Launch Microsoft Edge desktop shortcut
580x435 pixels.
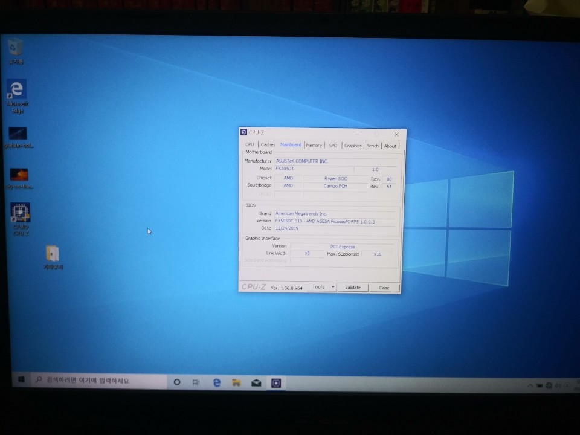17,95
